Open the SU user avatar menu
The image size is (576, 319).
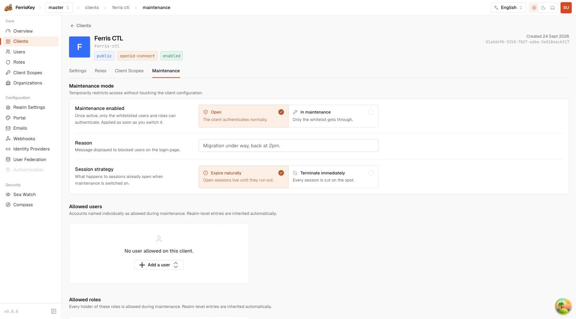(x=566, y=7)
